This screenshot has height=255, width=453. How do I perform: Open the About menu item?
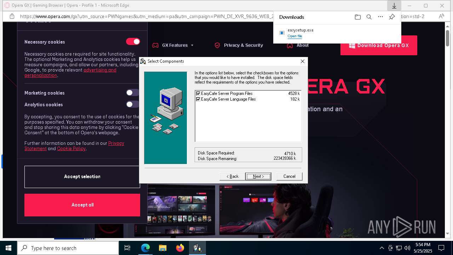tap(298, 45)
